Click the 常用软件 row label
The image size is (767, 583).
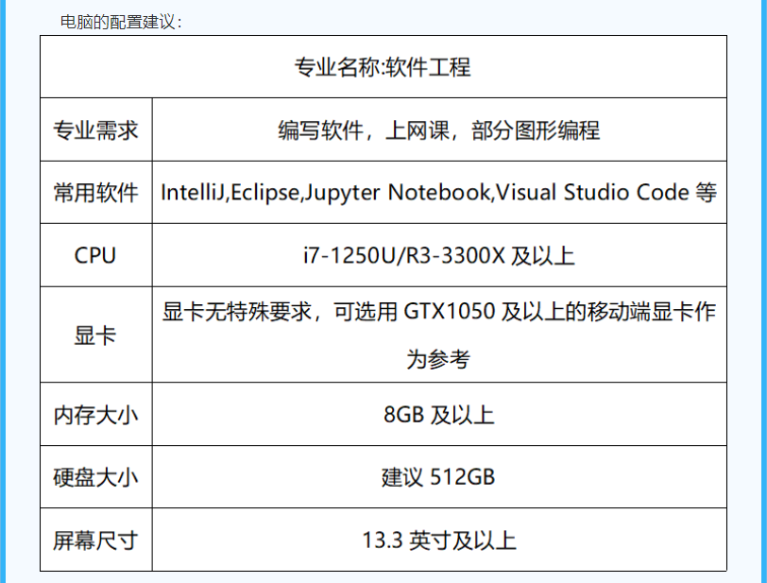point(95,193)
